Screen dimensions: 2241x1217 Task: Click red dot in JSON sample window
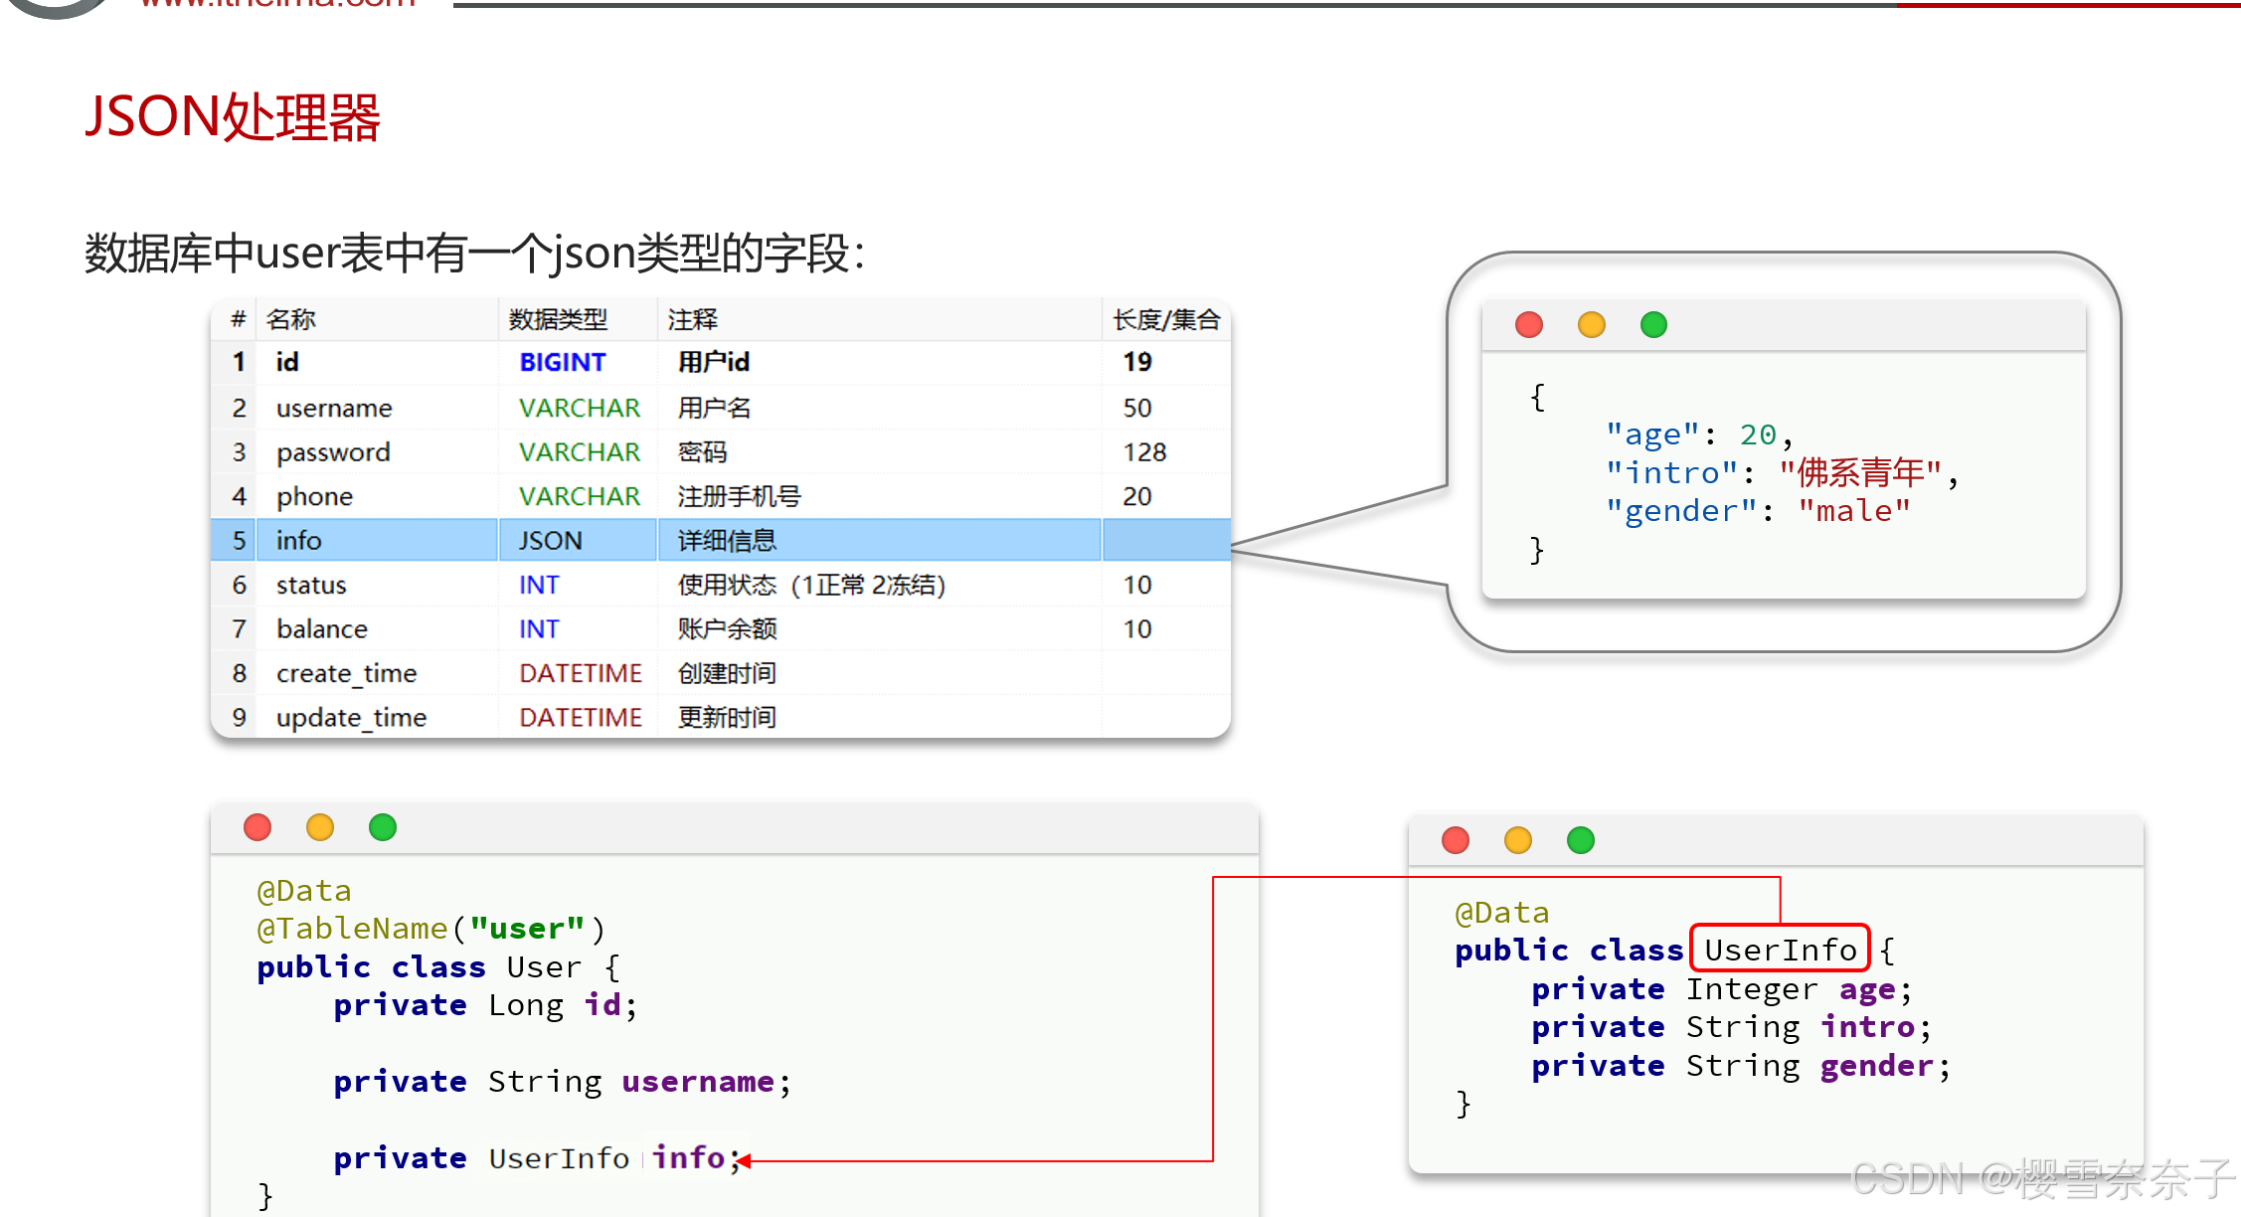point(1528,324)
